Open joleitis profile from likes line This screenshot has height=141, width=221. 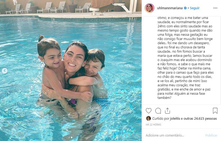(x=175, y=119)
